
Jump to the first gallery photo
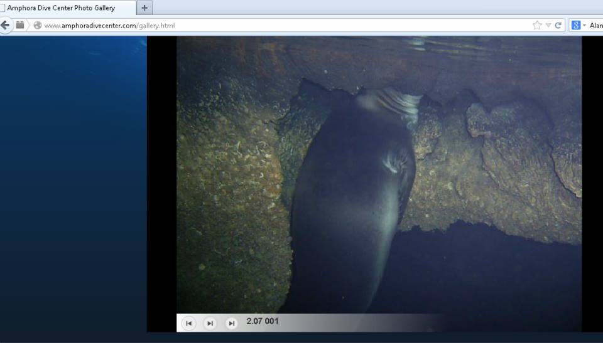(188, 323)
